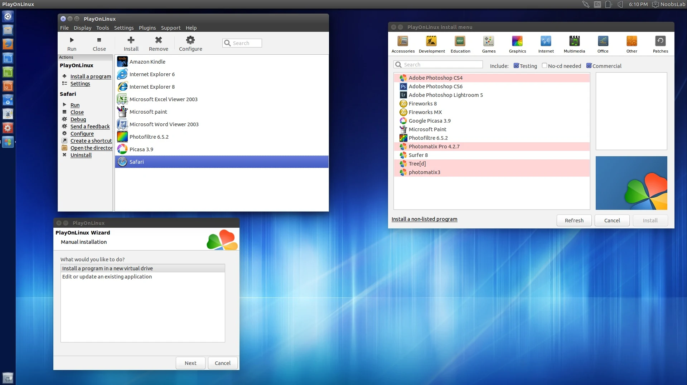Click the Remove X toolbar icon
The image size is (687, 385).
point(159,44)
